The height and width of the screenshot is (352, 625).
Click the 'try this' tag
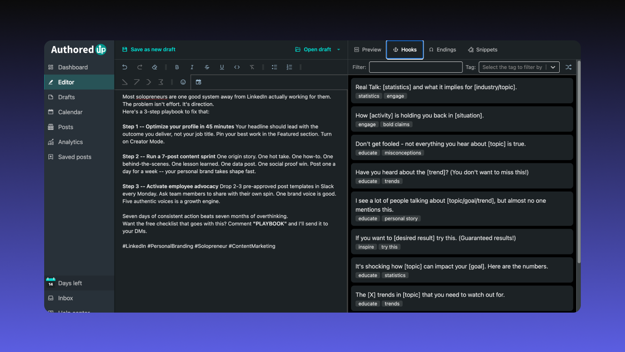(389, 247)
